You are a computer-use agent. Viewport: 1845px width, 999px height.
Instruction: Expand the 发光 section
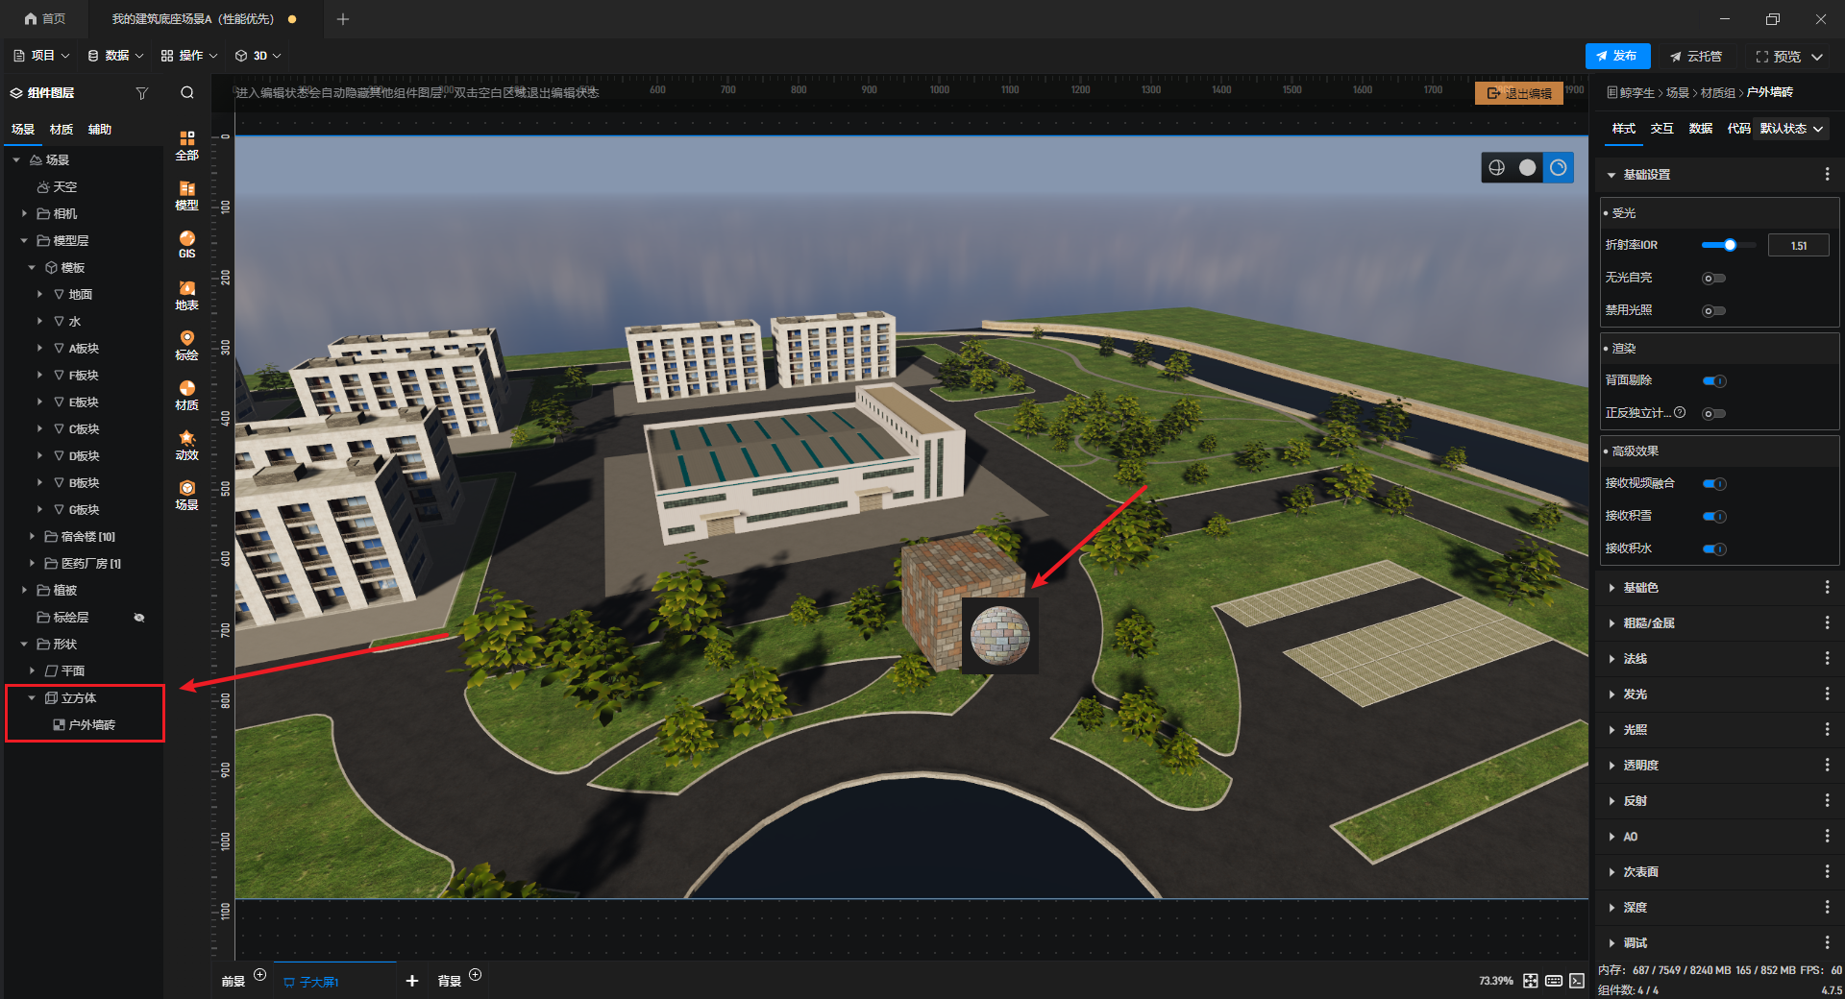coord(1611,694)
